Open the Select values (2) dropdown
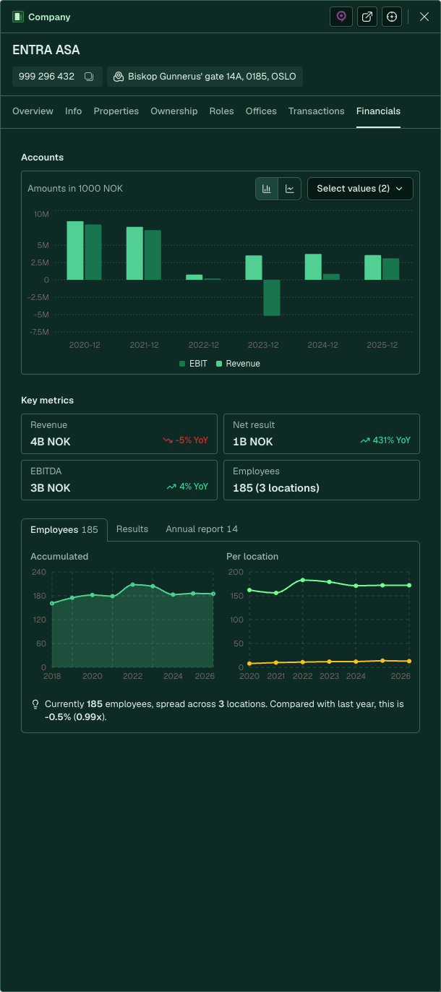The image size is (441, 992). click(360, 189)
